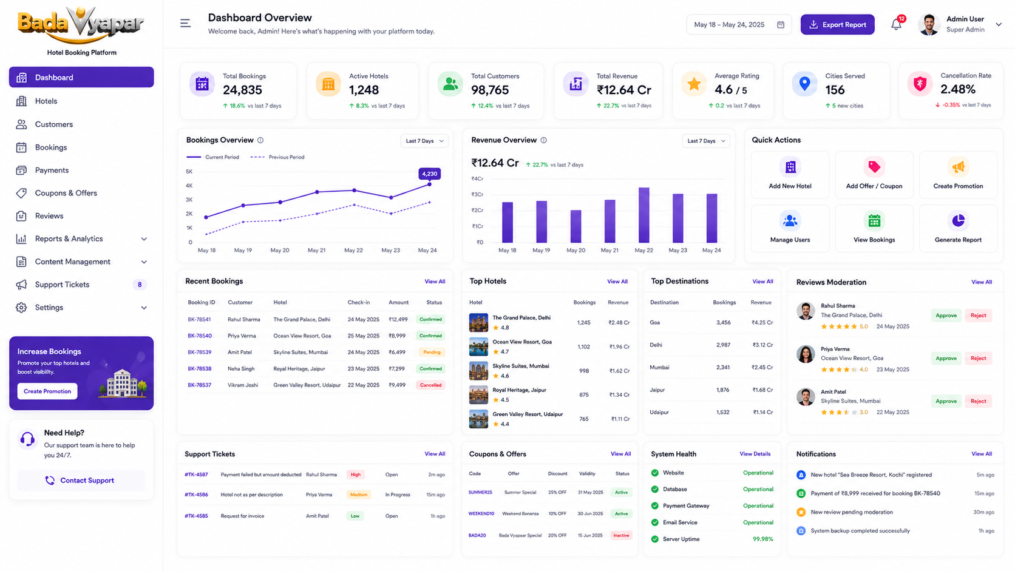Screen dimensions: 1015x571
Task: Reject Priya Verma's review
Action: pos(978,359)
